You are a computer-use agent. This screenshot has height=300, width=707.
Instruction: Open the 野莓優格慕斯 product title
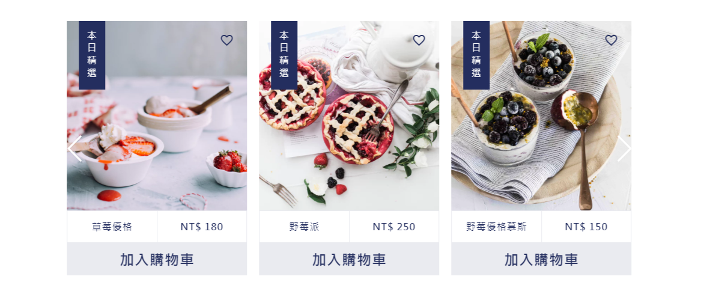[x=496, y=227]
